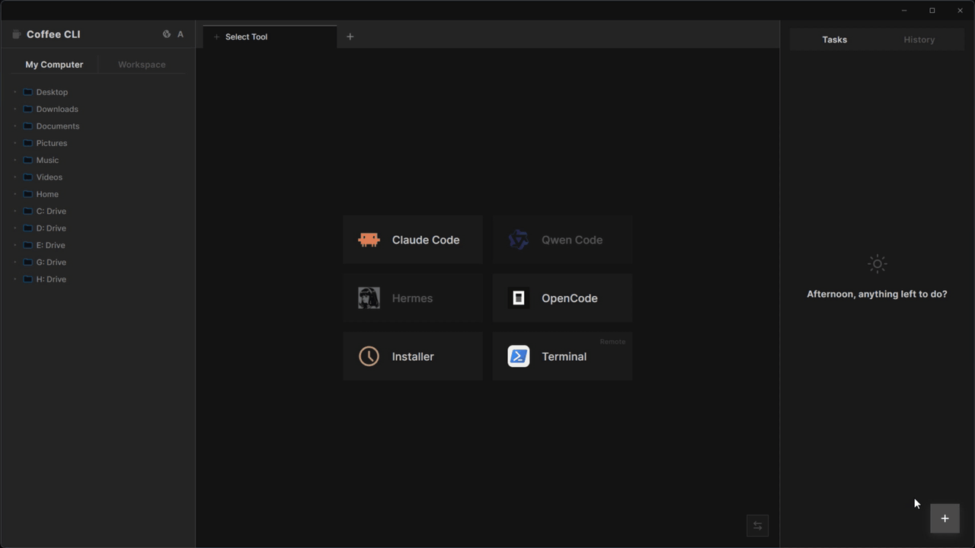Click the swap arrows icon near bottom

tap(757, 526)
